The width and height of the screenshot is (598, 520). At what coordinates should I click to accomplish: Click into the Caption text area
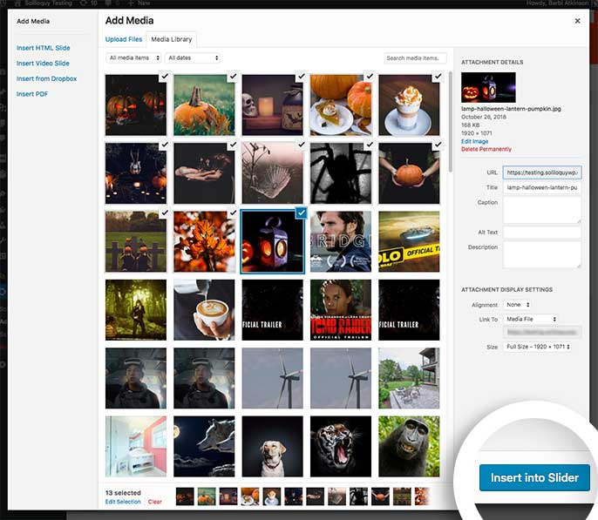(542, 210)
